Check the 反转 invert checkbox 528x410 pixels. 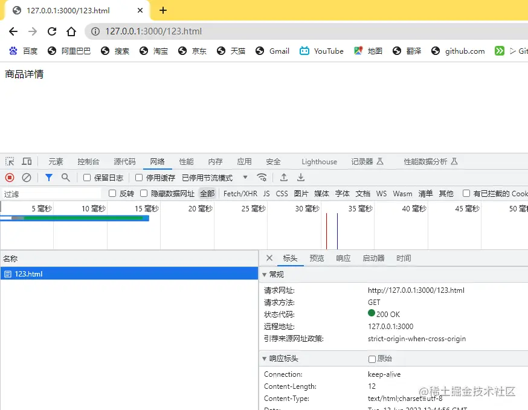point(112,193)
